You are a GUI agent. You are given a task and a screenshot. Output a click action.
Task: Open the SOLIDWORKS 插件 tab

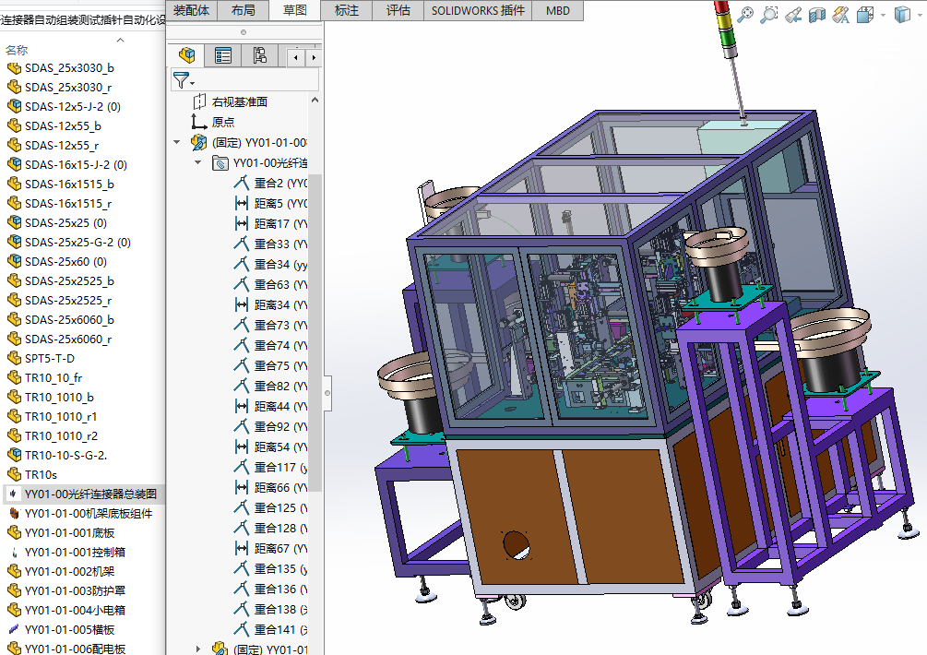tap(478, 10)
